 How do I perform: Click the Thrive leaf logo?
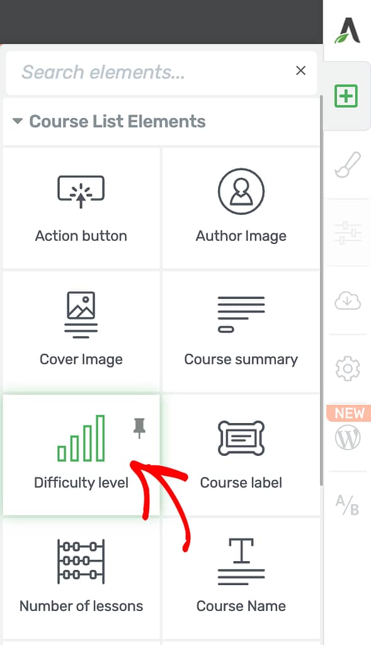[x=347, y=30]
